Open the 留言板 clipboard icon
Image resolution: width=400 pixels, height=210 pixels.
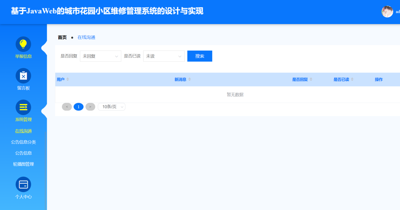[x=23, y=76]
